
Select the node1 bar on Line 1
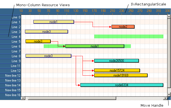tap(53, 22)
